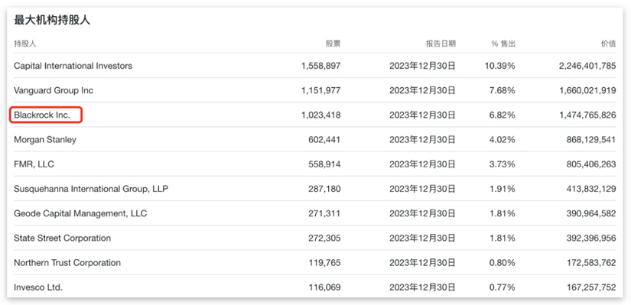Click the 0.80% percentage cell
The width and height of the screenshot is (631, 305).
pyautogui.click(x=503, y=263)
